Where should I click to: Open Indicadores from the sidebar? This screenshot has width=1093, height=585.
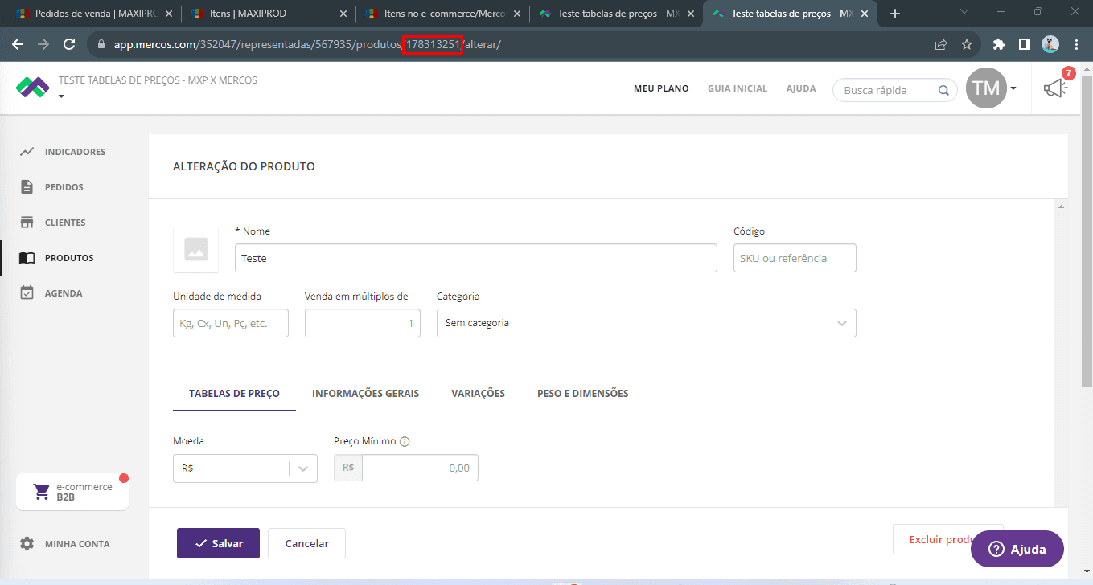(75, 152)
